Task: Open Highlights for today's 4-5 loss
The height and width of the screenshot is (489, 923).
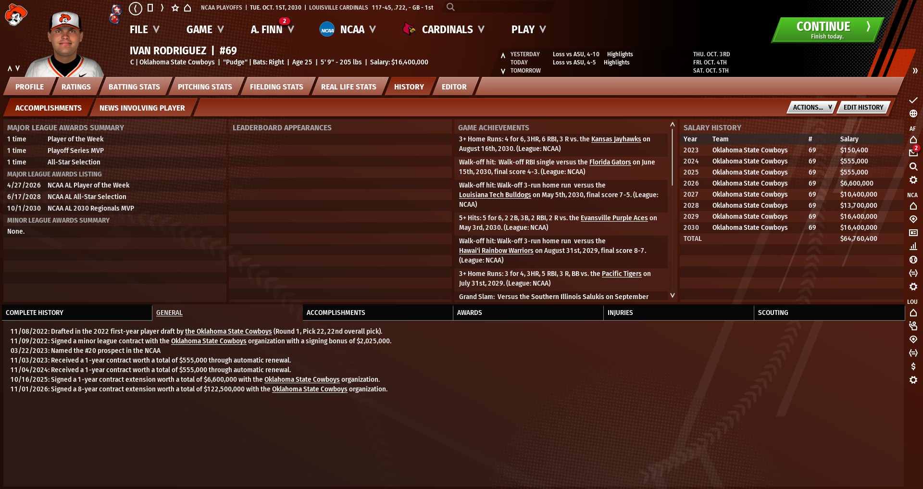Action: point(616,63)
